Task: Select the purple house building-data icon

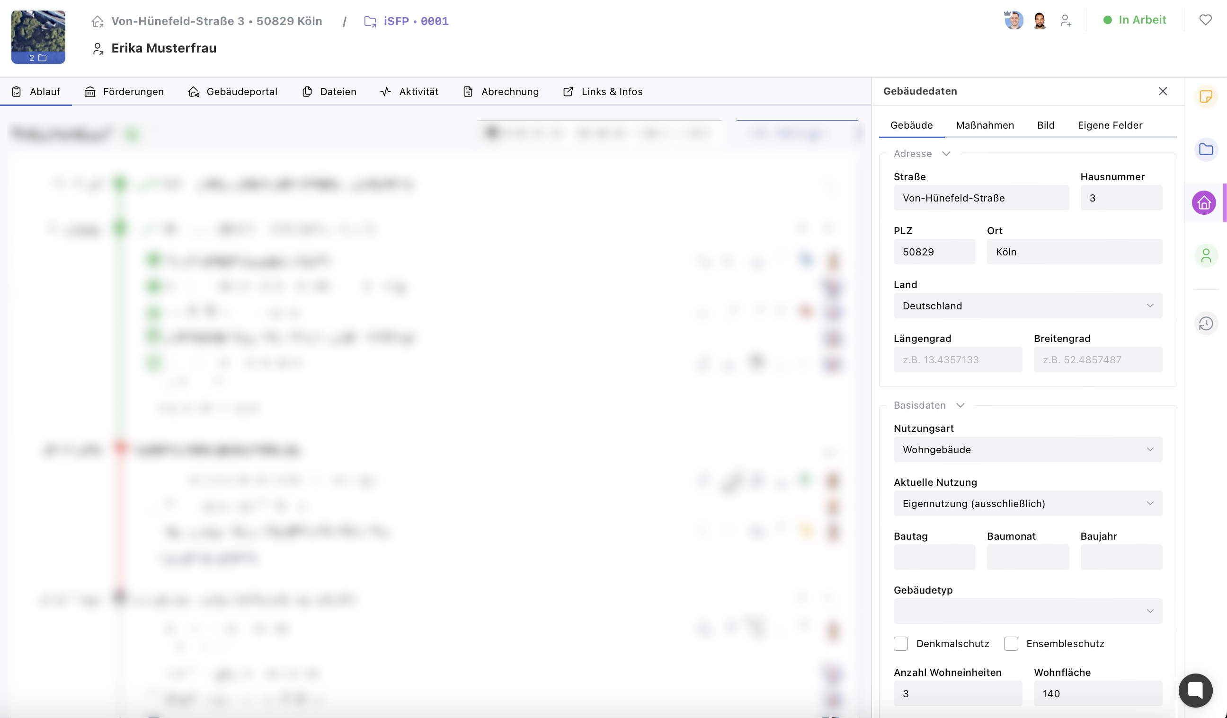Action: click(x=1204, y=202)
